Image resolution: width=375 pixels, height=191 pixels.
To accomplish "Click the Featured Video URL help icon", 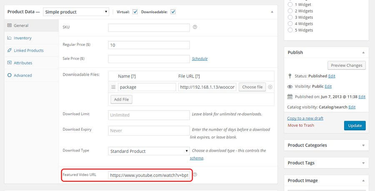I will pyautogui.click(x=195, y=175).
